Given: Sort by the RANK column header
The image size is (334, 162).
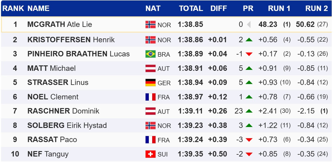Looking at the screenshot, I should point(13,9).
